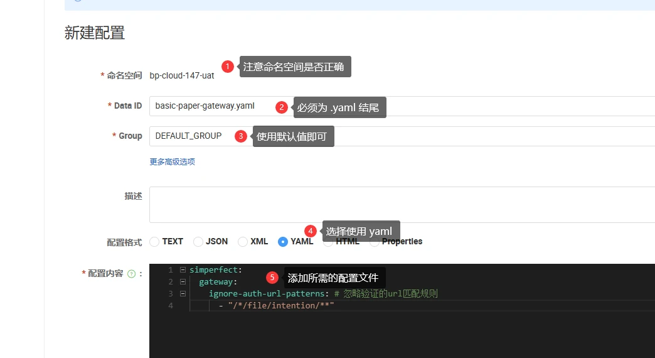Click red badge 5 in the code editor

pyautogui.click(x=272, y=278)
